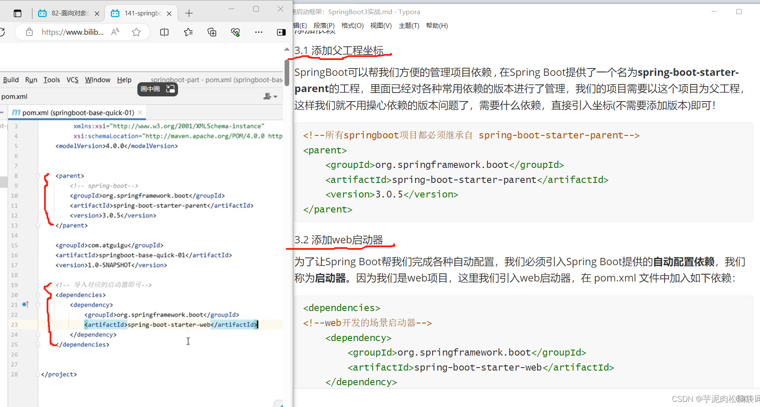The width and height of the screenshot is (760, 407).
Task: Click bold text 自动配置依赖 in Typora
Action: [x=684, y=262]
